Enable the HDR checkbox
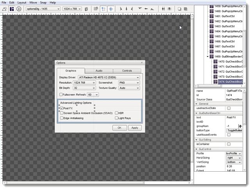 [116, 113]
